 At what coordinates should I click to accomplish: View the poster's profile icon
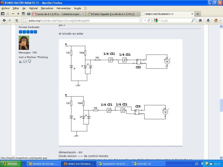pos(21,61)
